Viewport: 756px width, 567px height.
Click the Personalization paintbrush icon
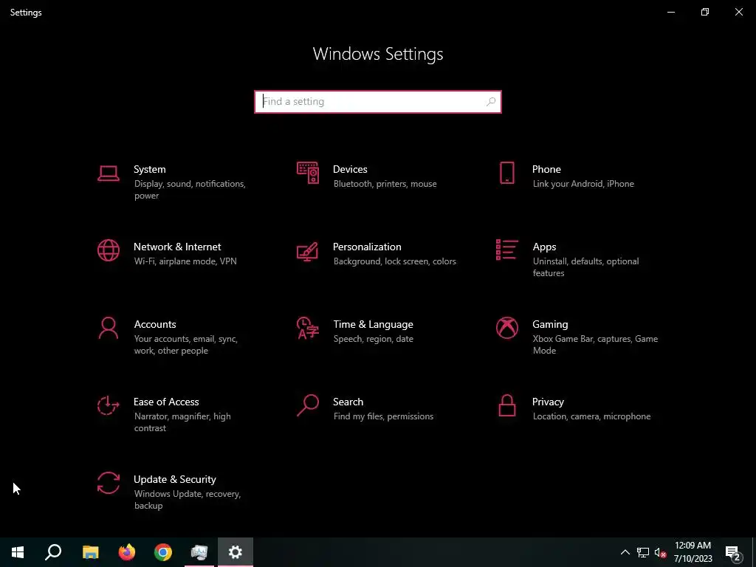pos(308,251)
